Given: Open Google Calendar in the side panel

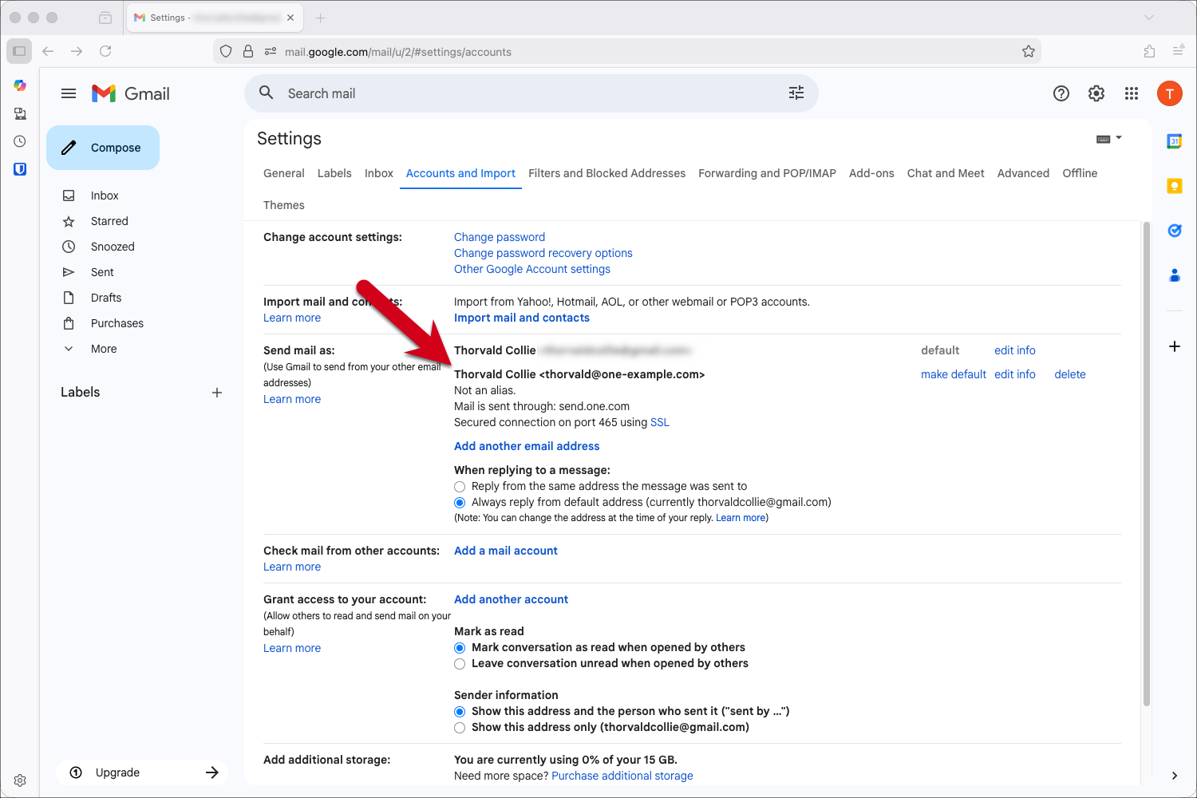Looking at the screenshot, I should [x=1174, y=140].
